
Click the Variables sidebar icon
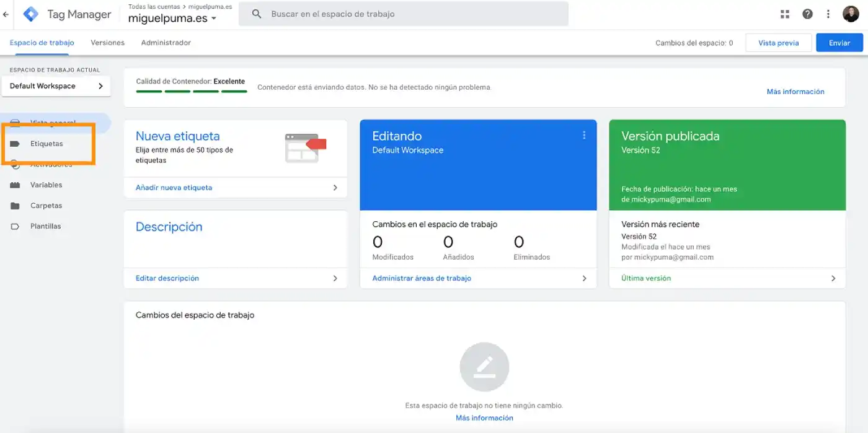click(15, 185)
